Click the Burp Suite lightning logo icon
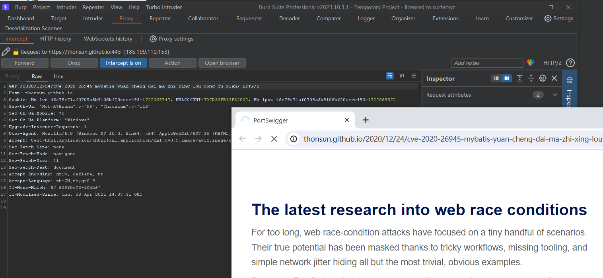 6,7
